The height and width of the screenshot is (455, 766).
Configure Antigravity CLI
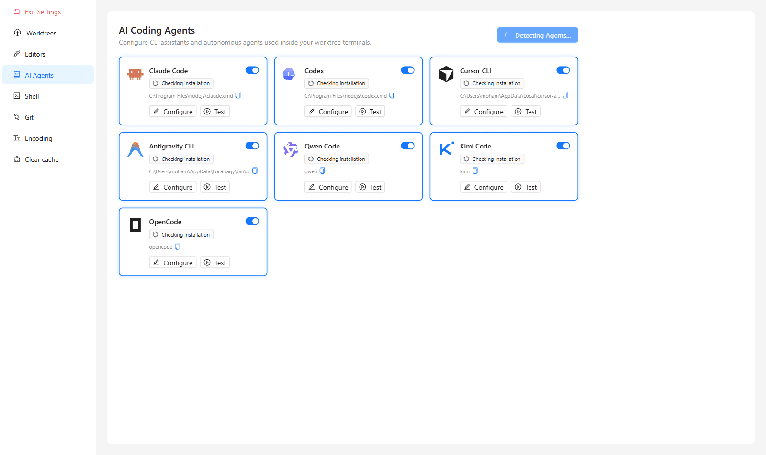[x=173, y=187]
